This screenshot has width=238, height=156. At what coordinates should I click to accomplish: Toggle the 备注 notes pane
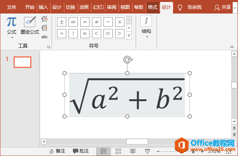[x=57, y=151]
